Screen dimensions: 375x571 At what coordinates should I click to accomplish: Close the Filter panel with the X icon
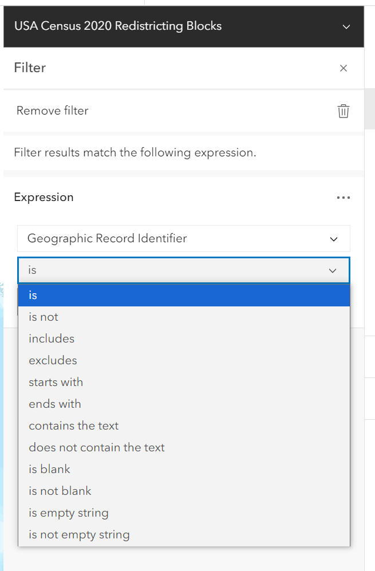click(x=343, y=68)
